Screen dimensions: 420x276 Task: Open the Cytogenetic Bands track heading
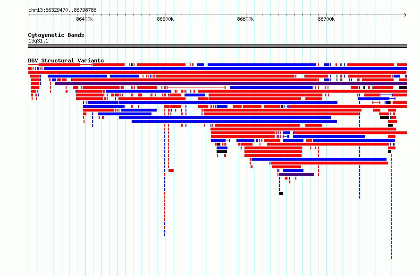click(56, 35)
